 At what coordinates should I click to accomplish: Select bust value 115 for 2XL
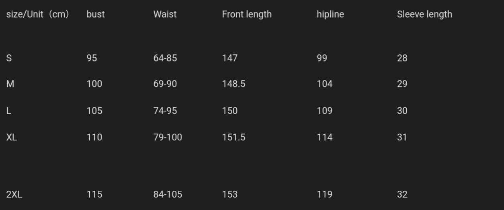click(94, 194)
